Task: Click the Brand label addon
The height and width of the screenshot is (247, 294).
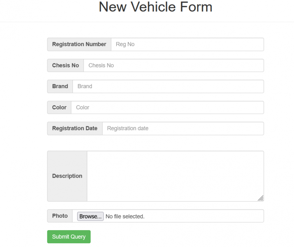Action: [x=60, y=86]
